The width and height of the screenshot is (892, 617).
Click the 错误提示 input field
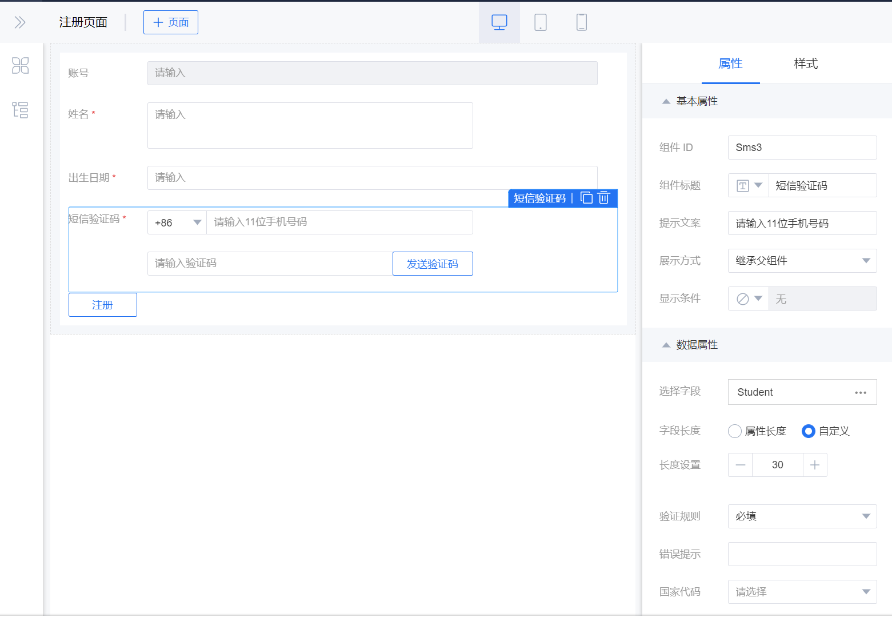click(x=802, y=554)
